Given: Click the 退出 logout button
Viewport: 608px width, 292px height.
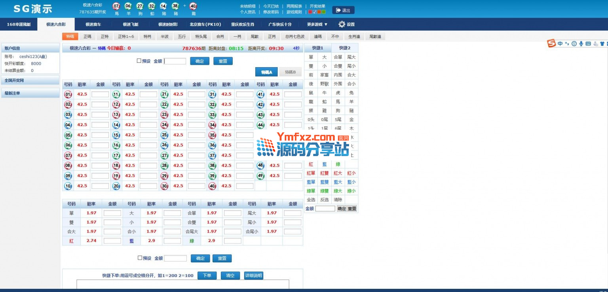Looking at the screenshot, I should [343, 10].
